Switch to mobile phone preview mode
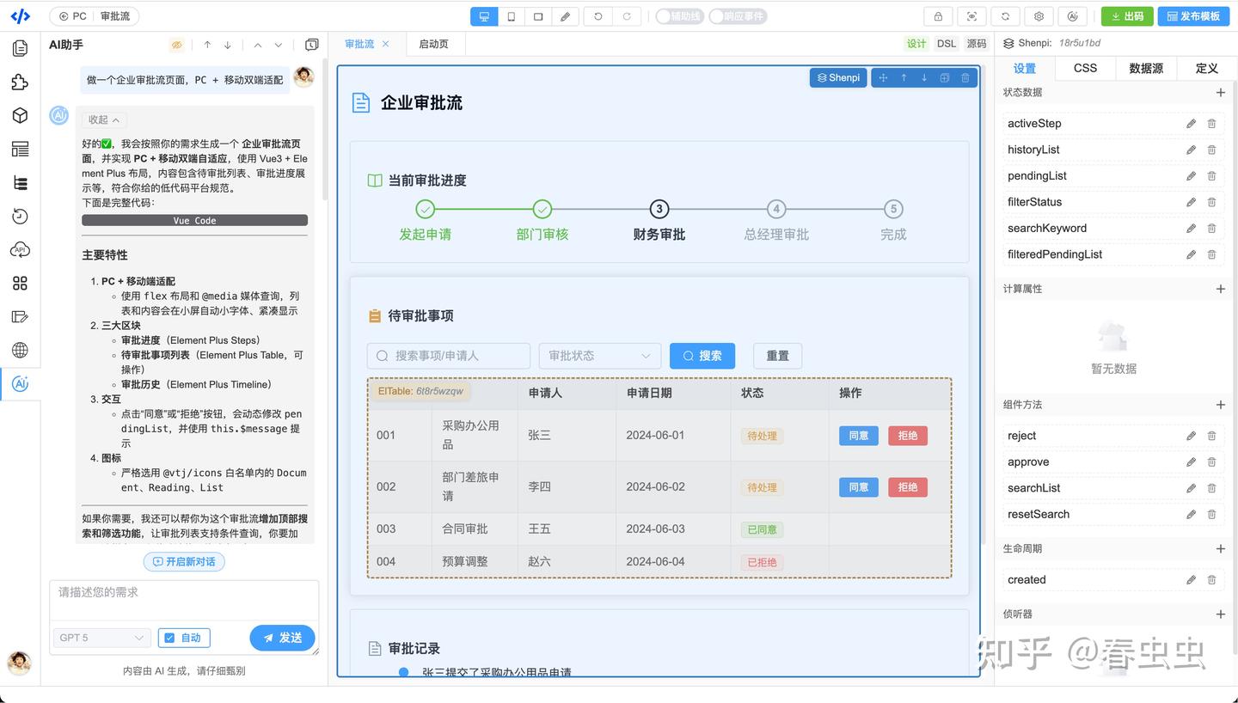Viewport: 1238px width, 703px height. click(511, 16)
